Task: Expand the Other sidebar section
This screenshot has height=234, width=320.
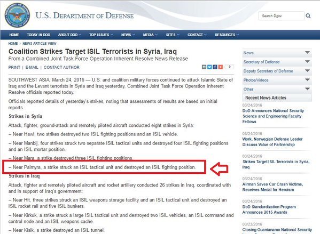Action: click(277, 89)
